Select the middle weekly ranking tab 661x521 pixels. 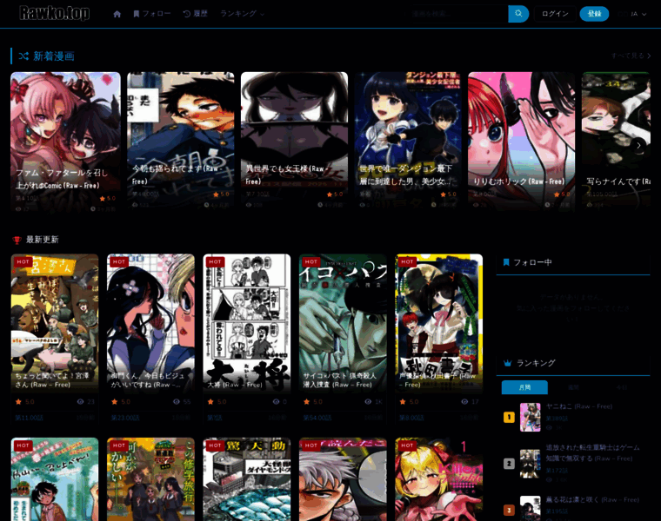tap(573, 387)
